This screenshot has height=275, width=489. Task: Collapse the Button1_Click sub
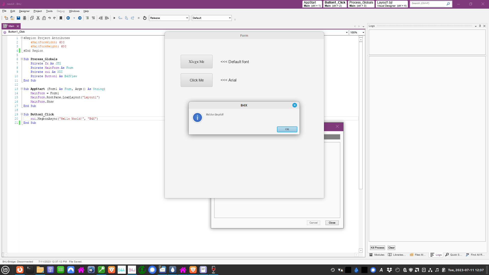[21, 114]
